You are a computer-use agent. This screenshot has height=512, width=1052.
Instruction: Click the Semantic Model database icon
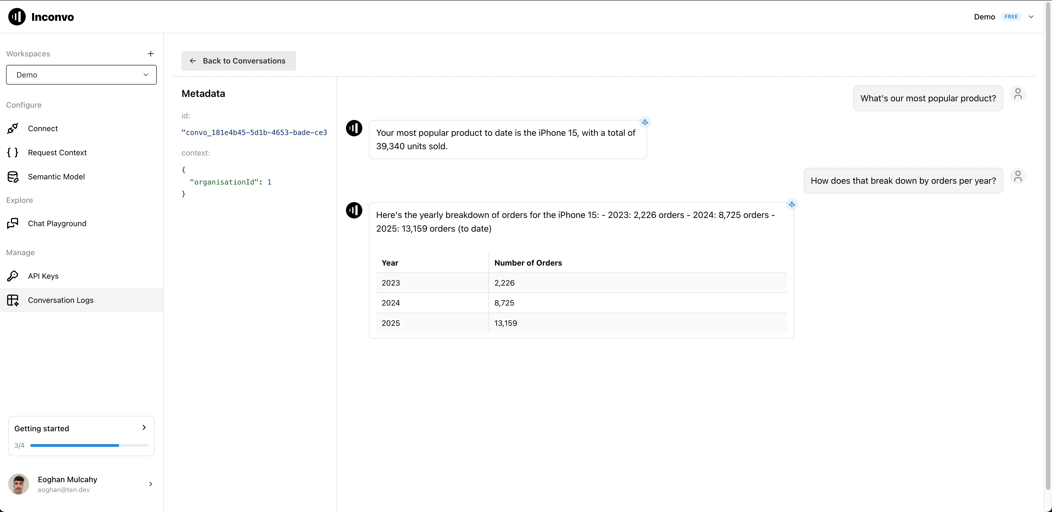pyautogui.click(x=13, y=177)
